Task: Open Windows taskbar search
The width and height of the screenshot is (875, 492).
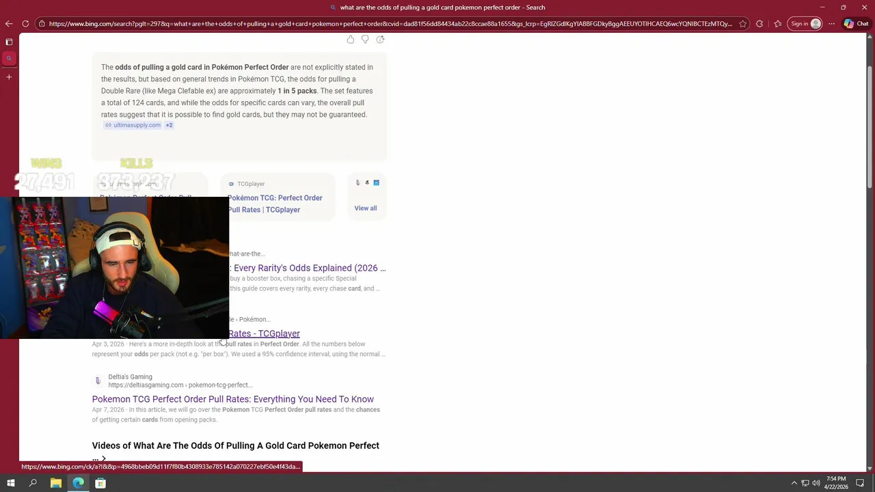Action: [x=33, y=483]
